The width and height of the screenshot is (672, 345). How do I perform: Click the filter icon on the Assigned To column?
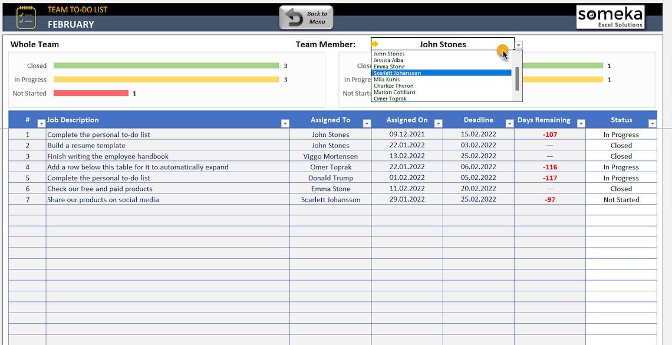[367, 123]
